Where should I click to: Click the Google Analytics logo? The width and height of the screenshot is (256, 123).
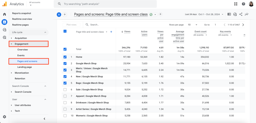[x=4, y=4]
